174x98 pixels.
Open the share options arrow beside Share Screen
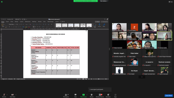(x=87, y=95)
